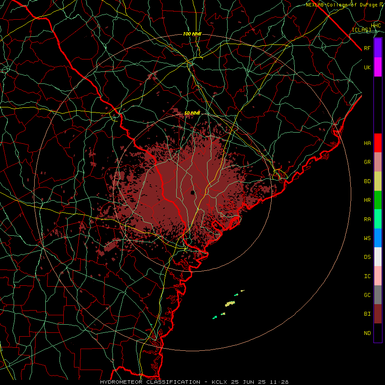Click the light green RA legend swatch
The height and width of the screenshot is (385, 385).
click(378, 219)
